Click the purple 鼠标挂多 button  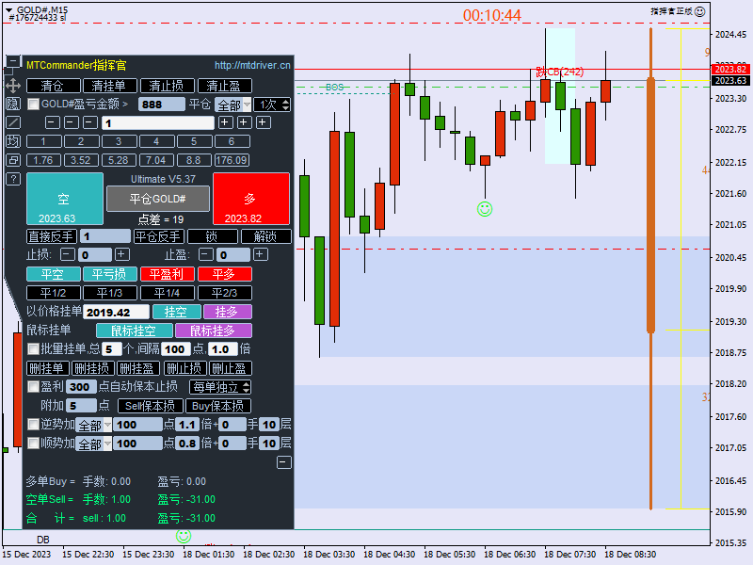pos(214,331)
